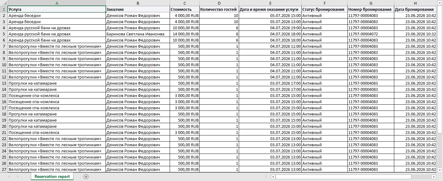Select row 12 header
This screenshot has height=181, width=443.
click(x=4, y=77)
